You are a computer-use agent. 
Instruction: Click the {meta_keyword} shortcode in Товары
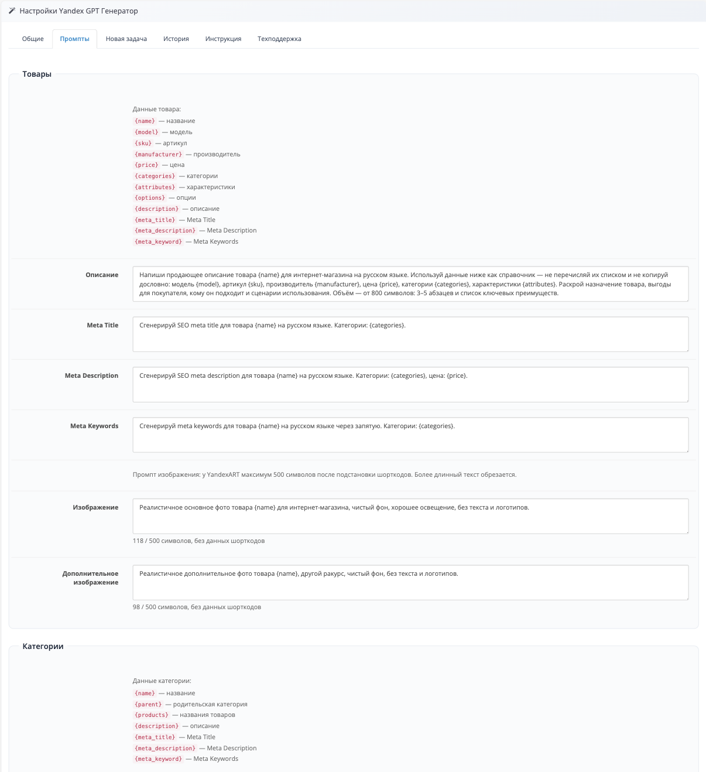pos(158,242)
